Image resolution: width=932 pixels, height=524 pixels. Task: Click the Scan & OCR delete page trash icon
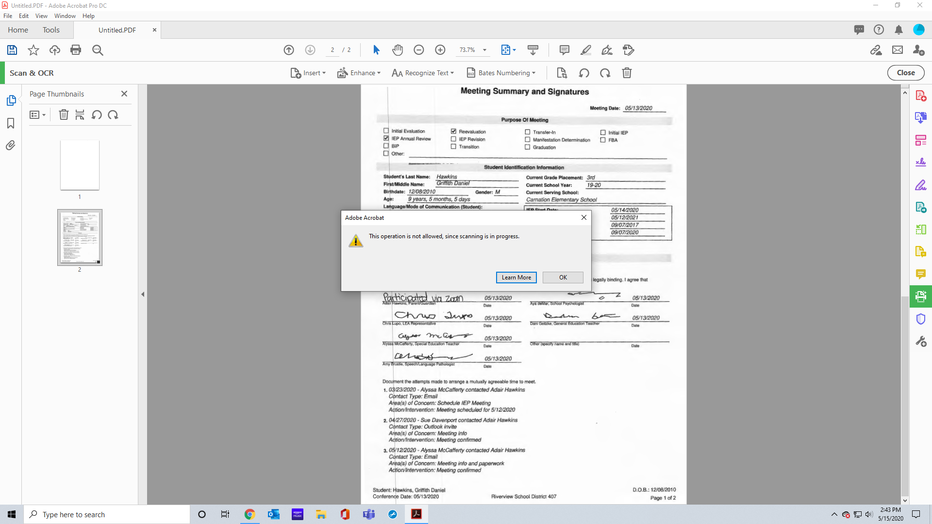tap(627, 73)
